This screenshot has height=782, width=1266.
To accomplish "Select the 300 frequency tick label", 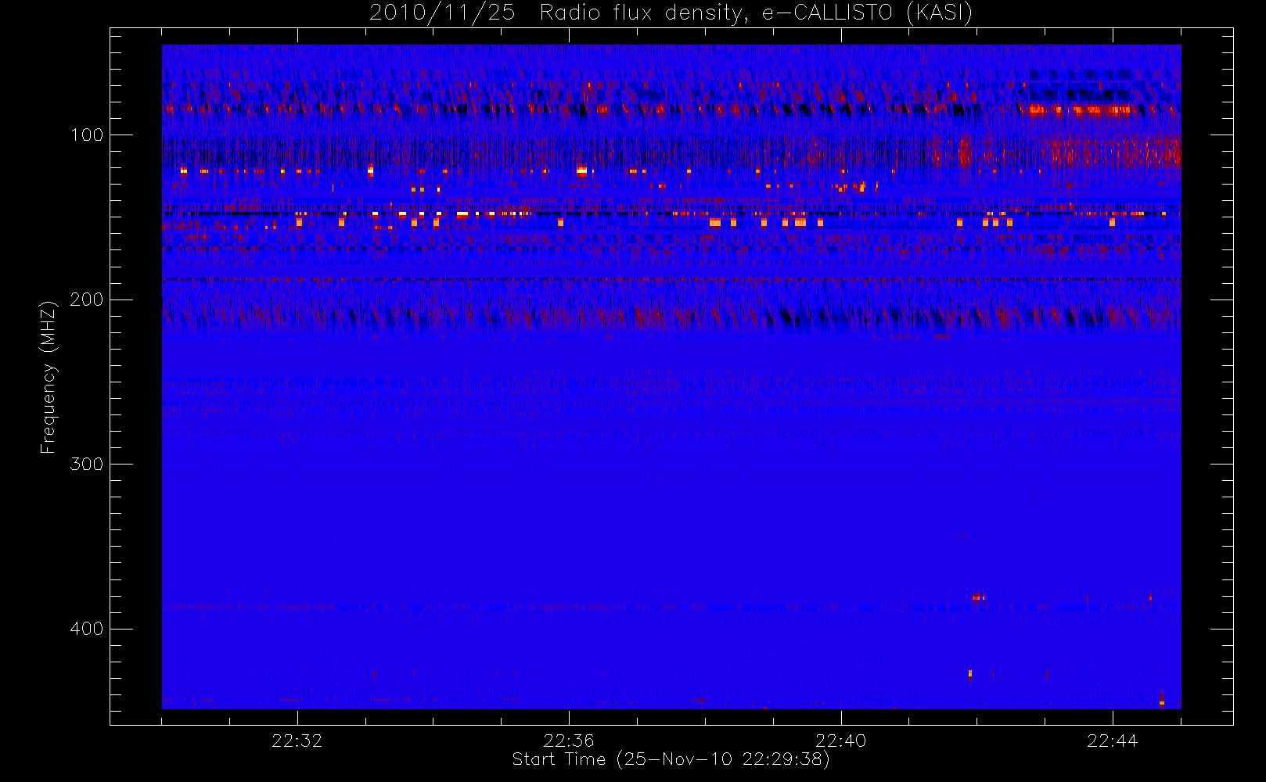I will click(x=87, y=464).
